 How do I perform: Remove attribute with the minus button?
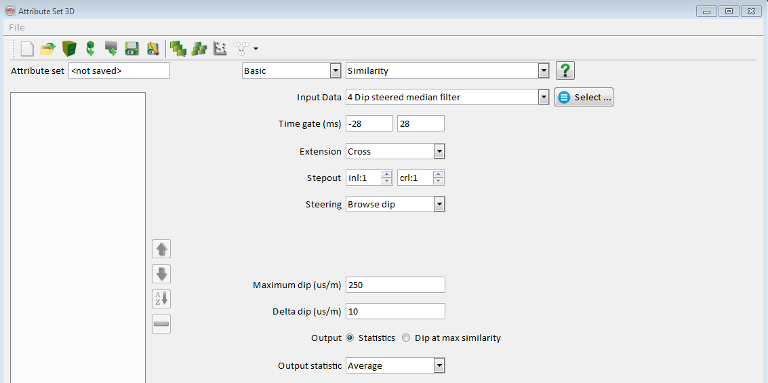(x=161, y=324)
